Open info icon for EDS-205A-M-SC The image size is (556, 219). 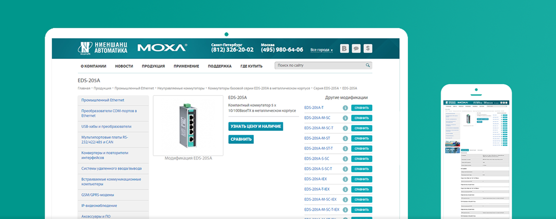pyautogui.click(x=345, y=118)
